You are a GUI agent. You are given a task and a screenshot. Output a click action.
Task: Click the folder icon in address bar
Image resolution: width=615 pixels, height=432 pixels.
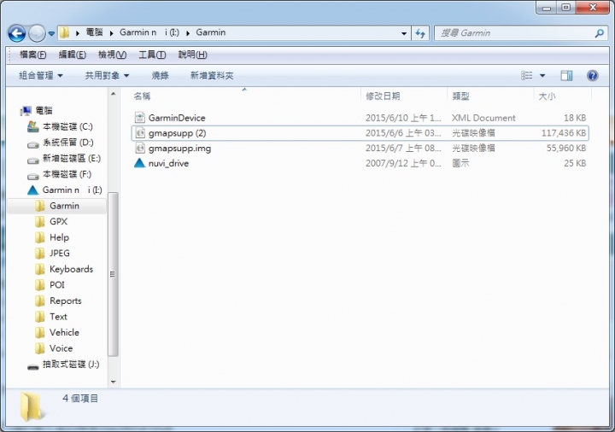[65, 32]
